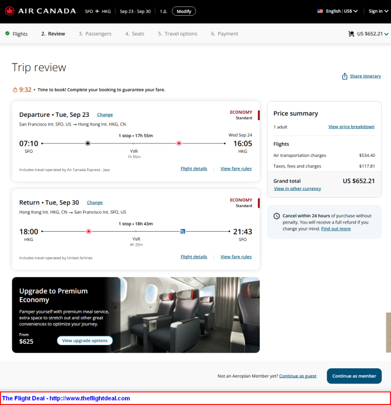Viewport: 391px width, 405px height.
Task: Click the United Airlines icon on return route
Action: (183, 231)
